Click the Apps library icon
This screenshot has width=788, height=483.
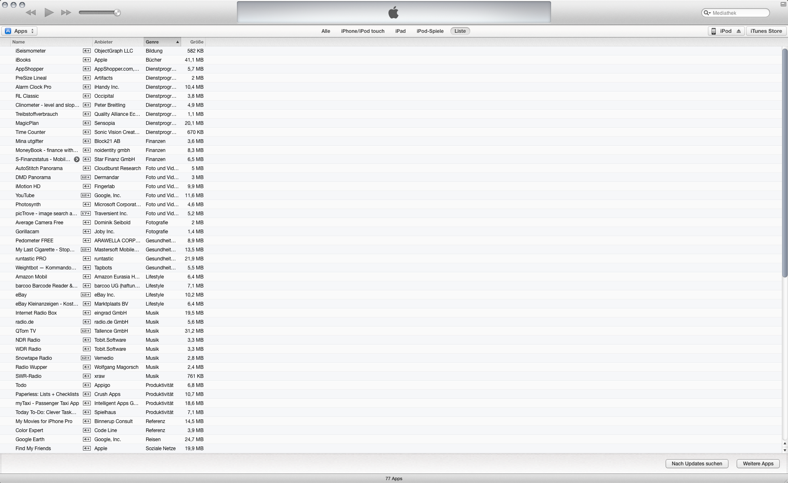pyautogui.click(x=8, y=31)
